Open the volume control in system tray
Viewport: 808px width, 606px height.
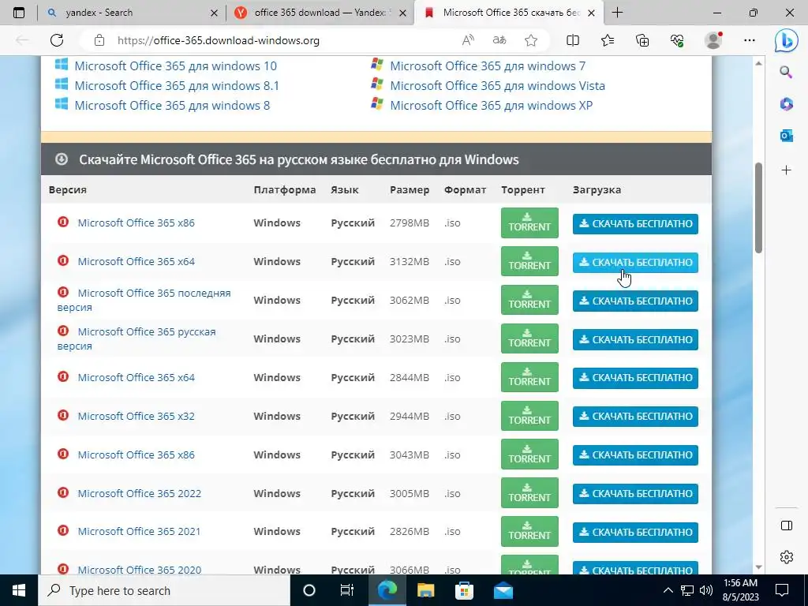[706, 590]
